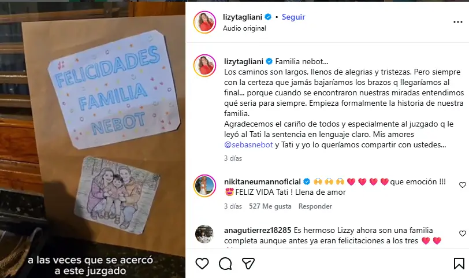Click lizytagliani username in header
469x278 pixels.
243,17
